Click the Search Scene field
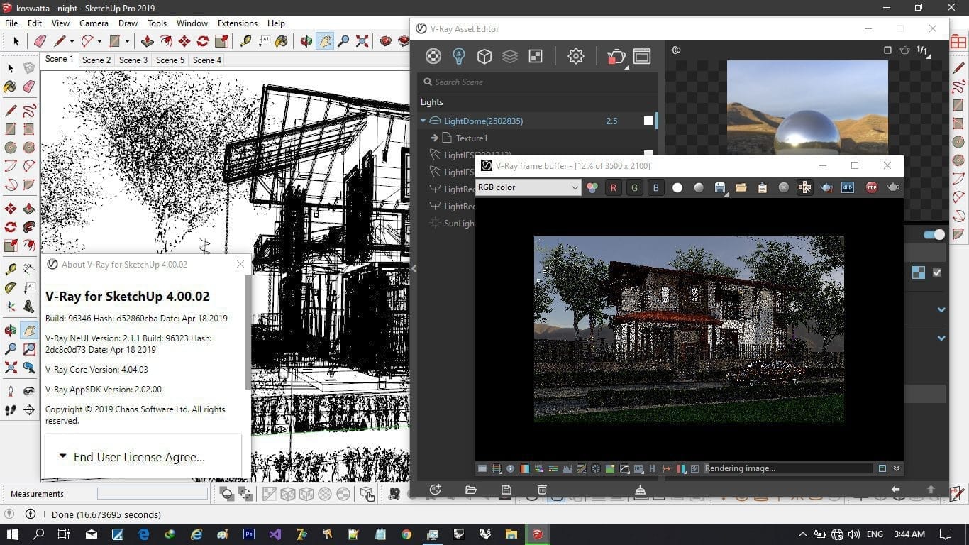The width and height of the screenshot is (969, 545). [x=538, y=82]
